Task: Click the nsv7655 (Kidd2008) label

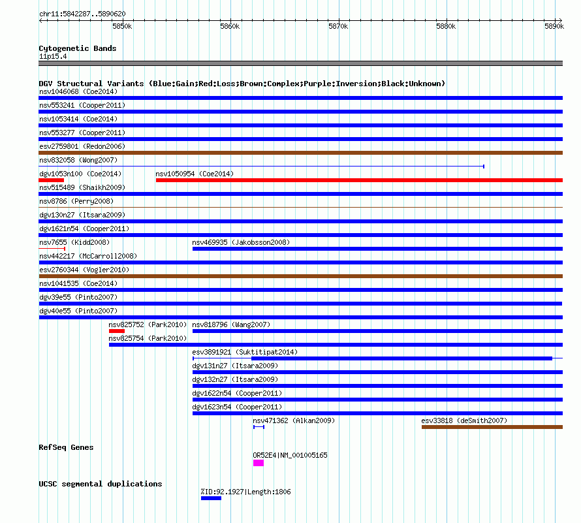Action: (74, 242)
